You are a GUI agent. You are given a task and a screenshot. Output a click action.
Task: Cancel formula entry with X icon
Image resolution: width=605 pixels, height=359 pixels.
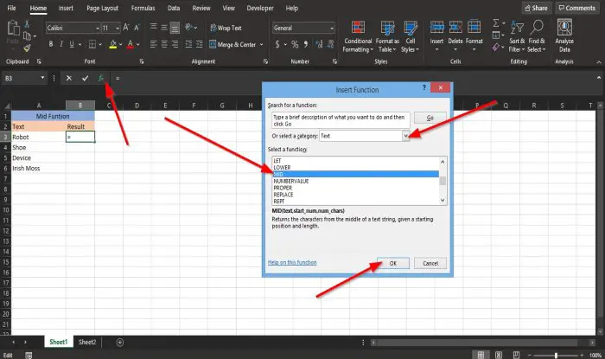[68, 79]
